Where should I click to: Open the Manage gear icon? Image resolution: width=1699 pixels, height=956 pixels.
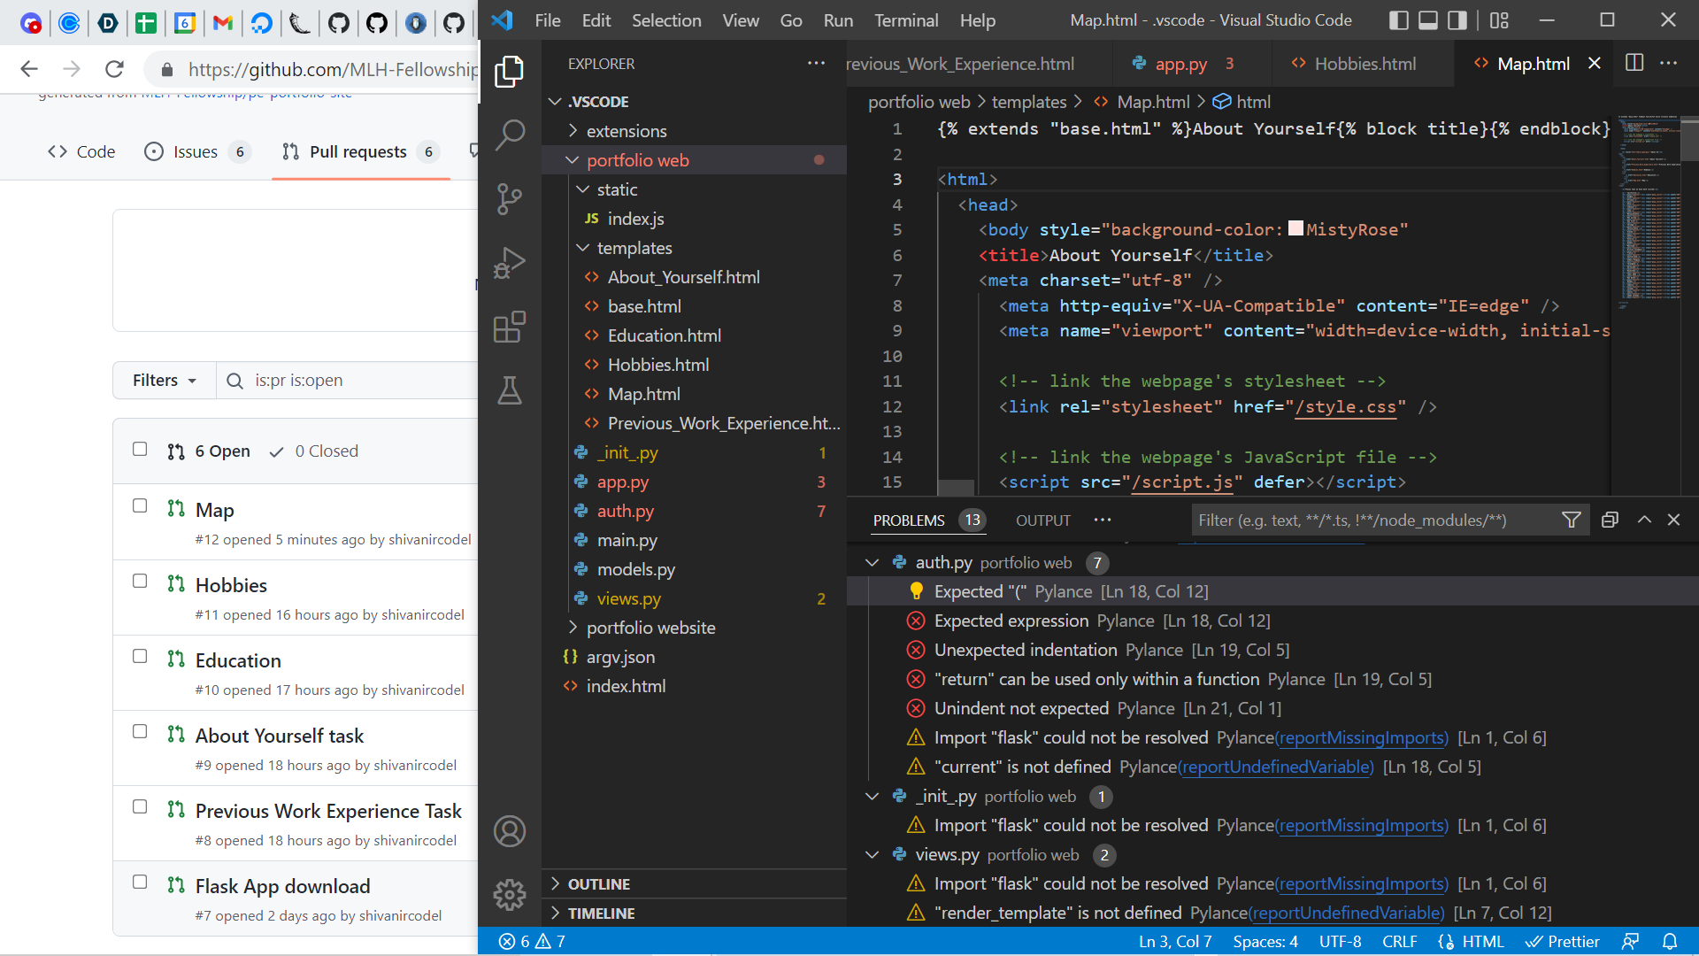[x=510, y=894]
